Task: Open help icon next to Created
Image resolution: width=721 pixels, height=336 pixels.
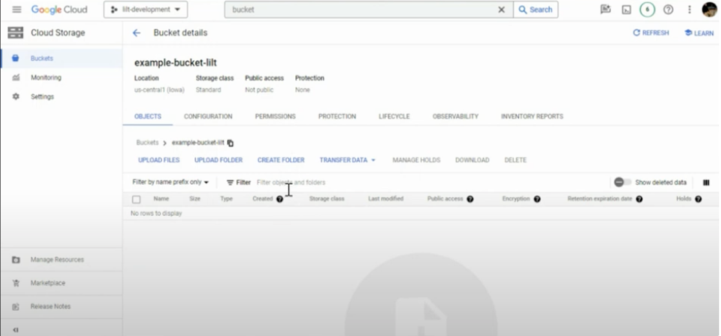Action: tap(280, 199)
